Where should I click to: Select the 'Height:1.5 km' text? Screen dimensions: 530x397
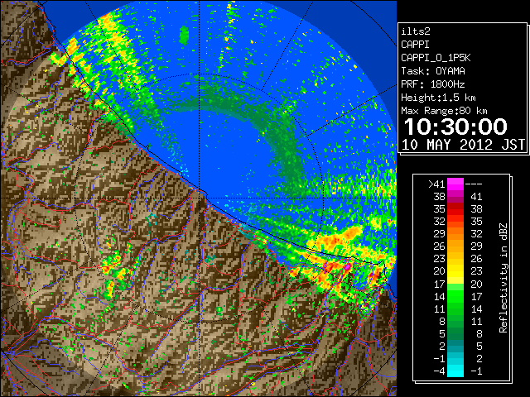click(x=438, y=98)
